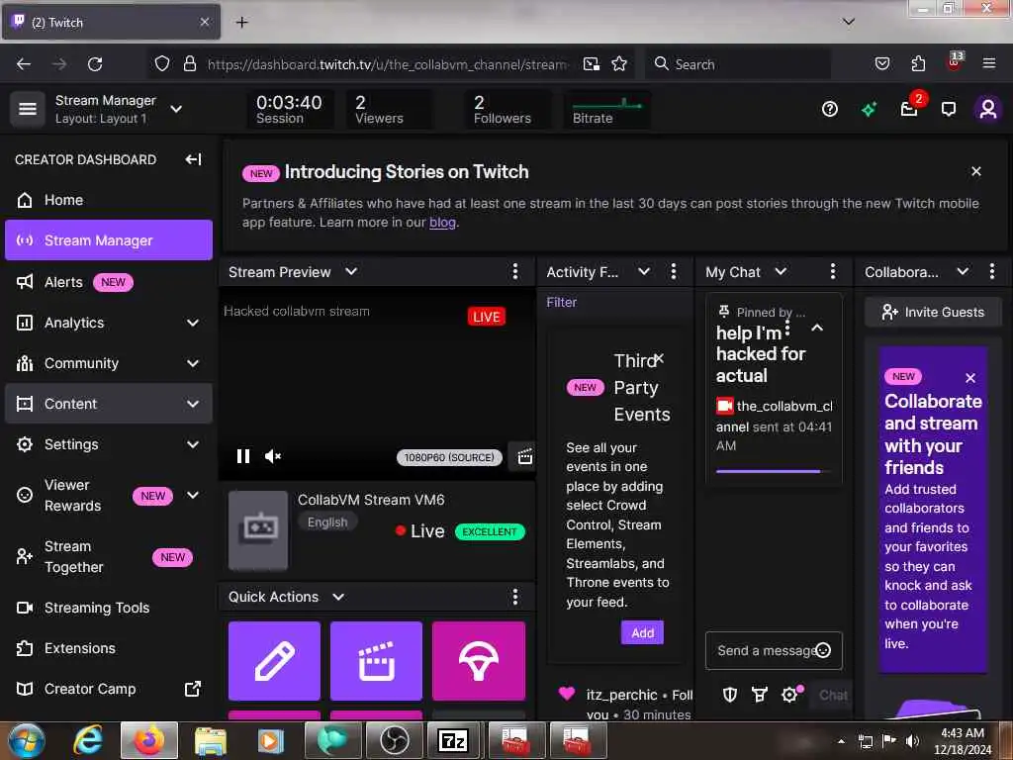Open the Whispers chat bubble icon
The height and width of the screenshot is (760, 1013).
tap(949, 109)
